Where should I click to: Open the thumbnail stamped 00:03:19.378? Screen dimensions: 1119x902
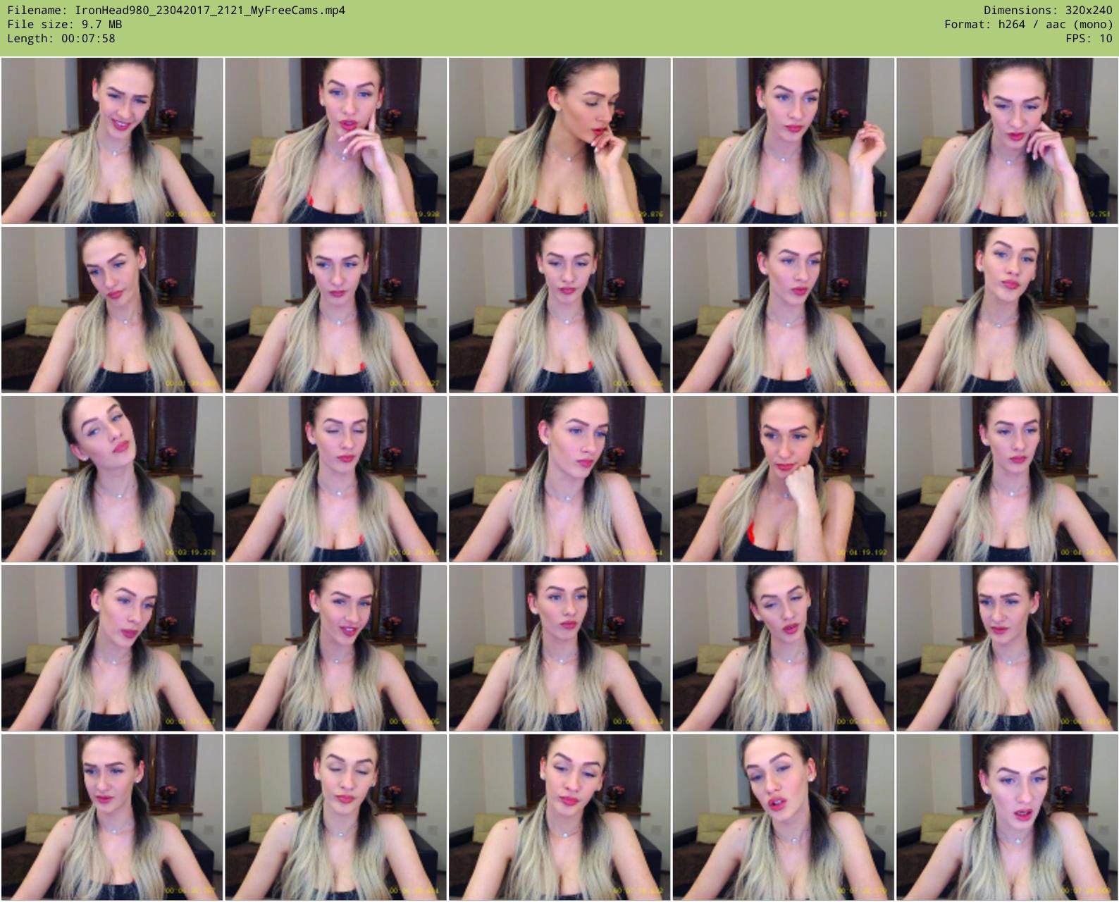[113, 479]
